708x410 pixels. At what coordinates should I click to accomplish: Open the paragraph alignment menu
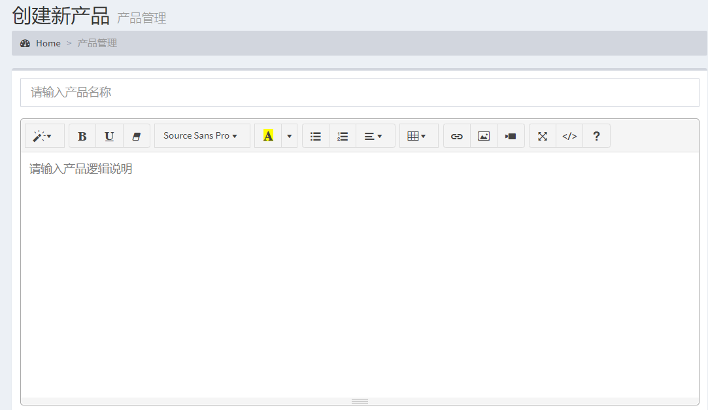pos(376,136)
